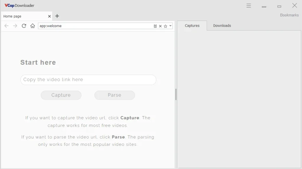Click the forward navigation arrow
This screenshot has height=169, width=302.
15,26
